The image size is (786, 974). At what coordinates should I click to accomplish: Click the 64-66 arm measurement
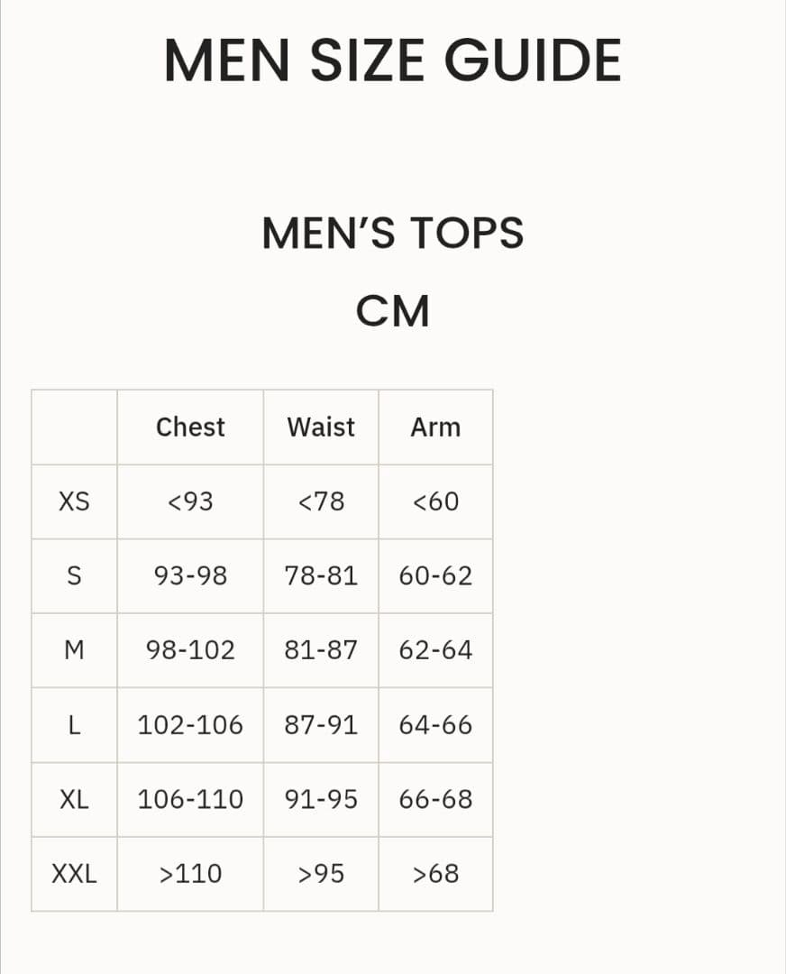[x=435, y=725]
